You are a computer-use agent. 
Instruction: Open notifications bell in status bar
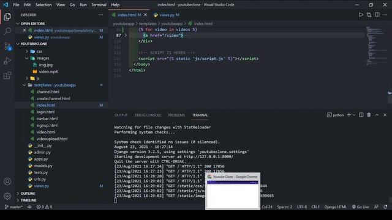click(x=385, y=207)
